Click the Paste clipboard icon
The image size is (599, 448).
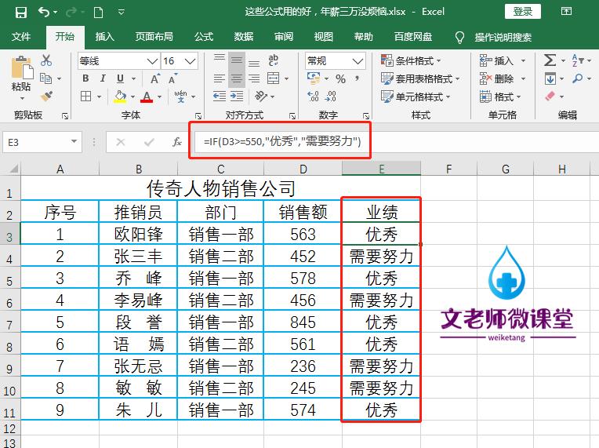click(x=21, y=67)
